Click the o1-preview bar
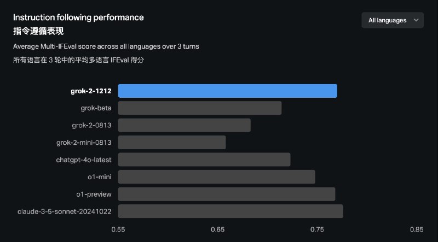 pos(227,194)
